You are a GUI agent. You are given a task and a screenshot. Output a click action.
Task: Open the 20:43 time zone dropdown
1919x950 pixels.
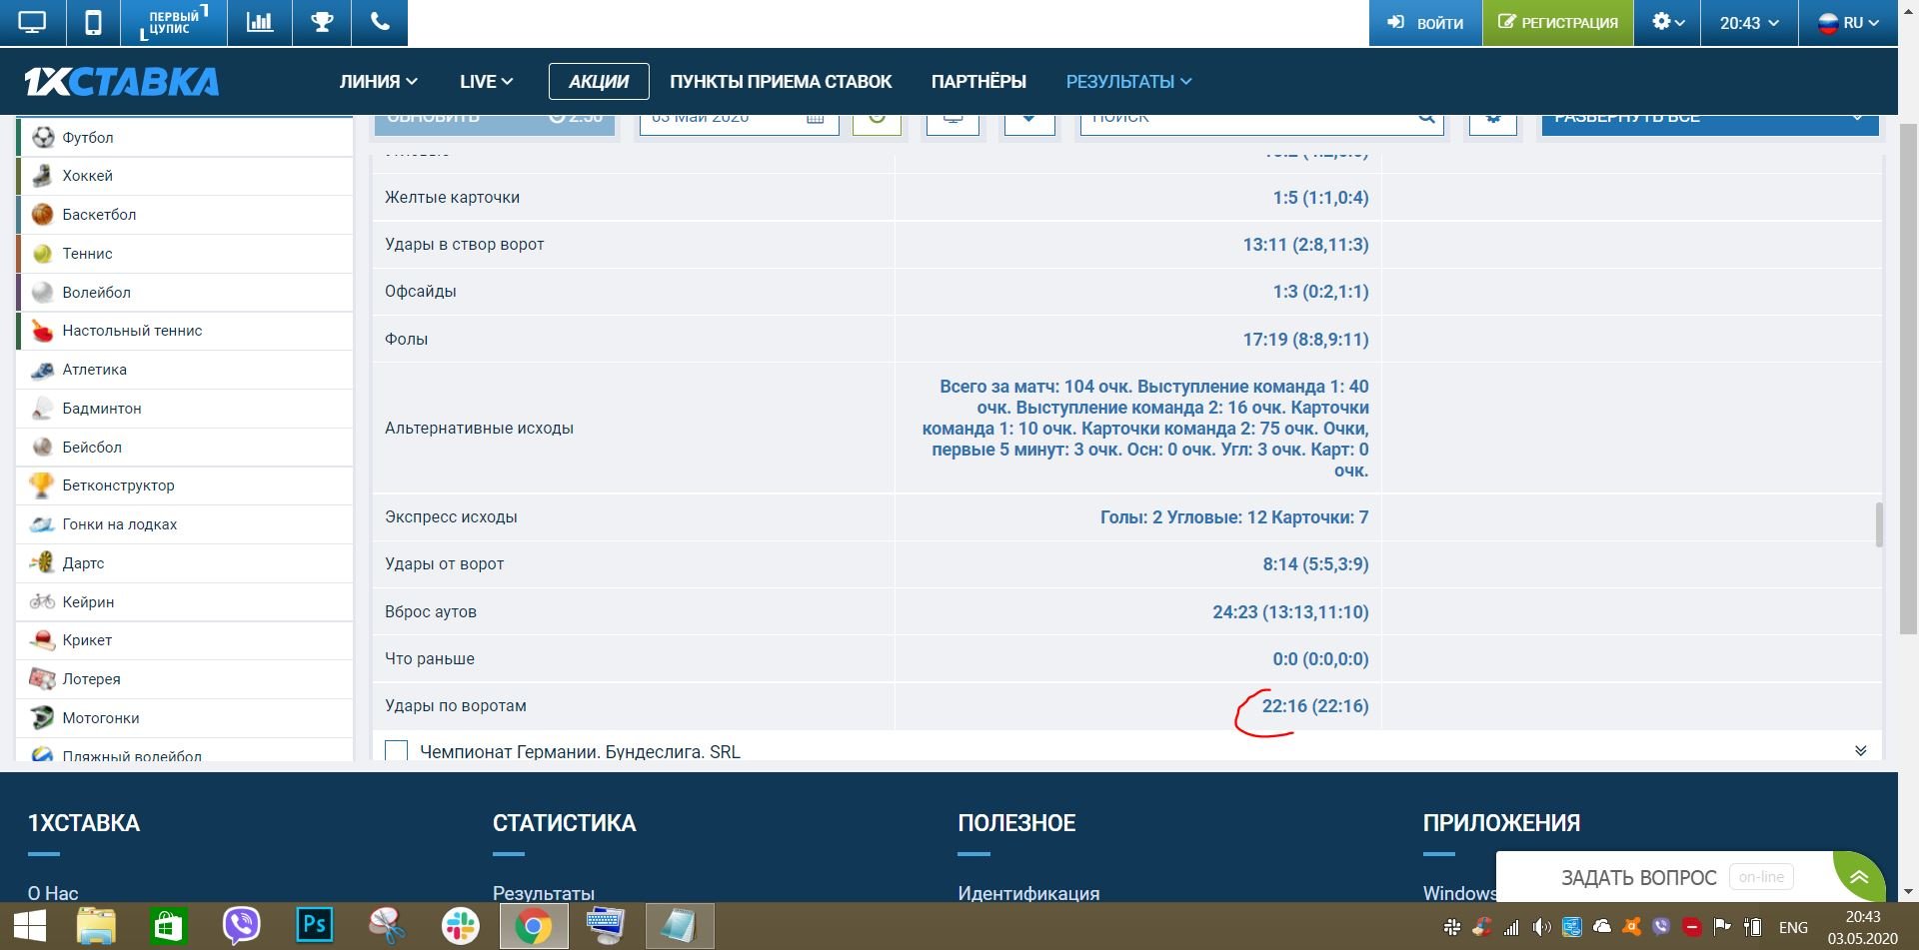tap(1748, 22)
